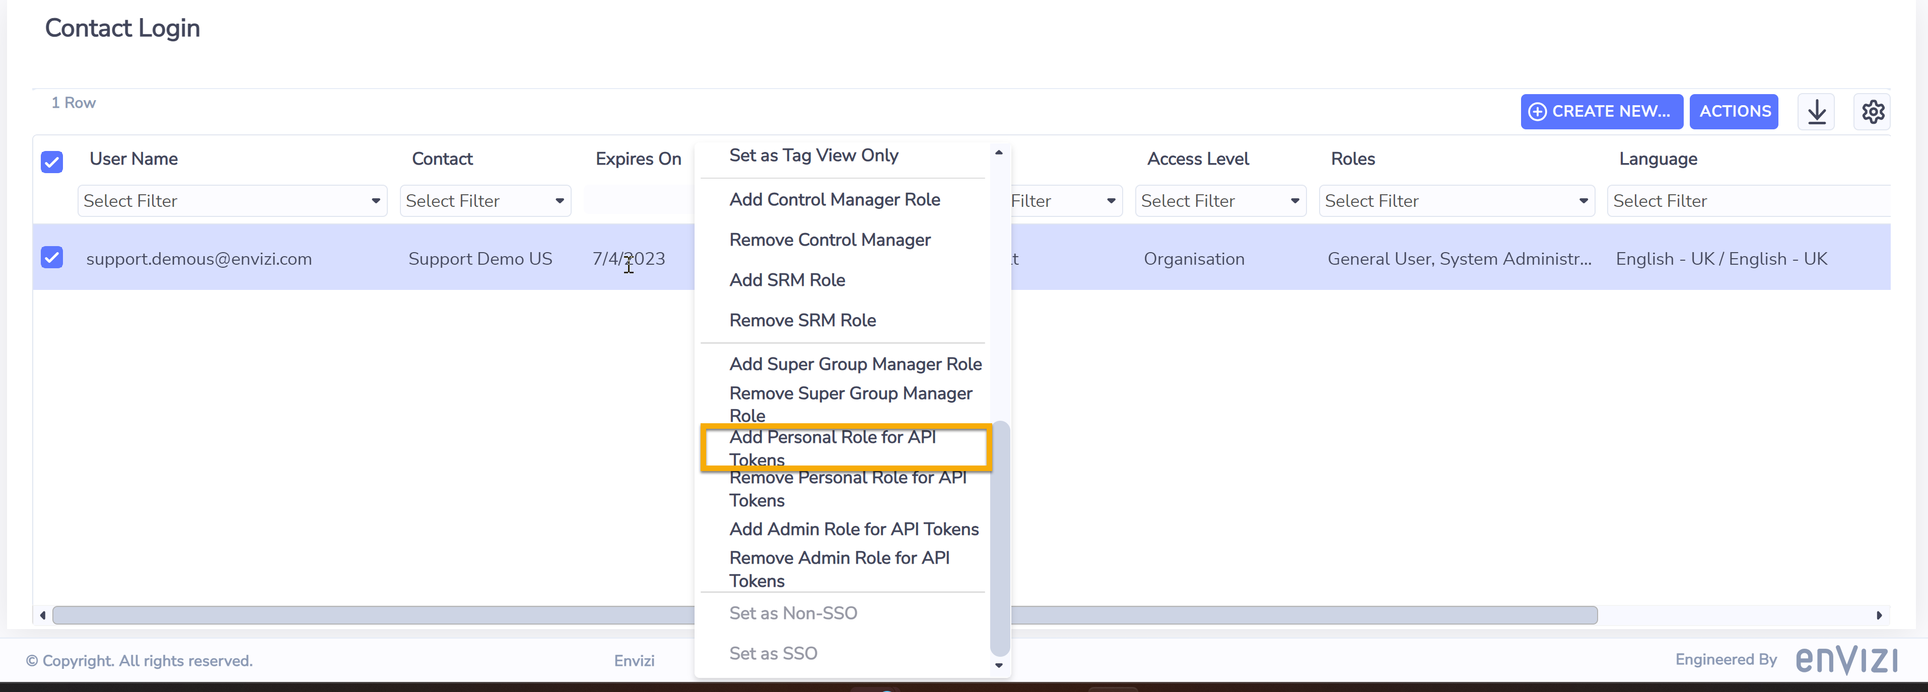
Task: Open the Access Level filter dropdown
Action: tap(1220, 200)
